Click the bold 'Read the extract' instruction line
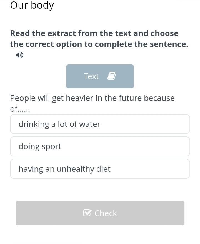Viewport: 200px width, 244px height. tap(94, 33)
